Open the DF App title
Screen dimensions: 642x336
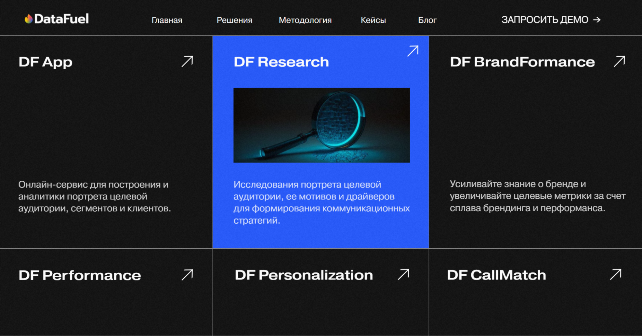coord(45,62)
